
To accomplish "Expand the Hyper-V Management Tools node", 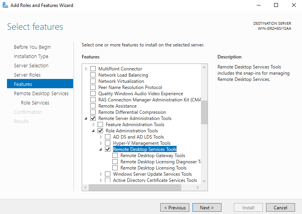I will coord(101,143).
